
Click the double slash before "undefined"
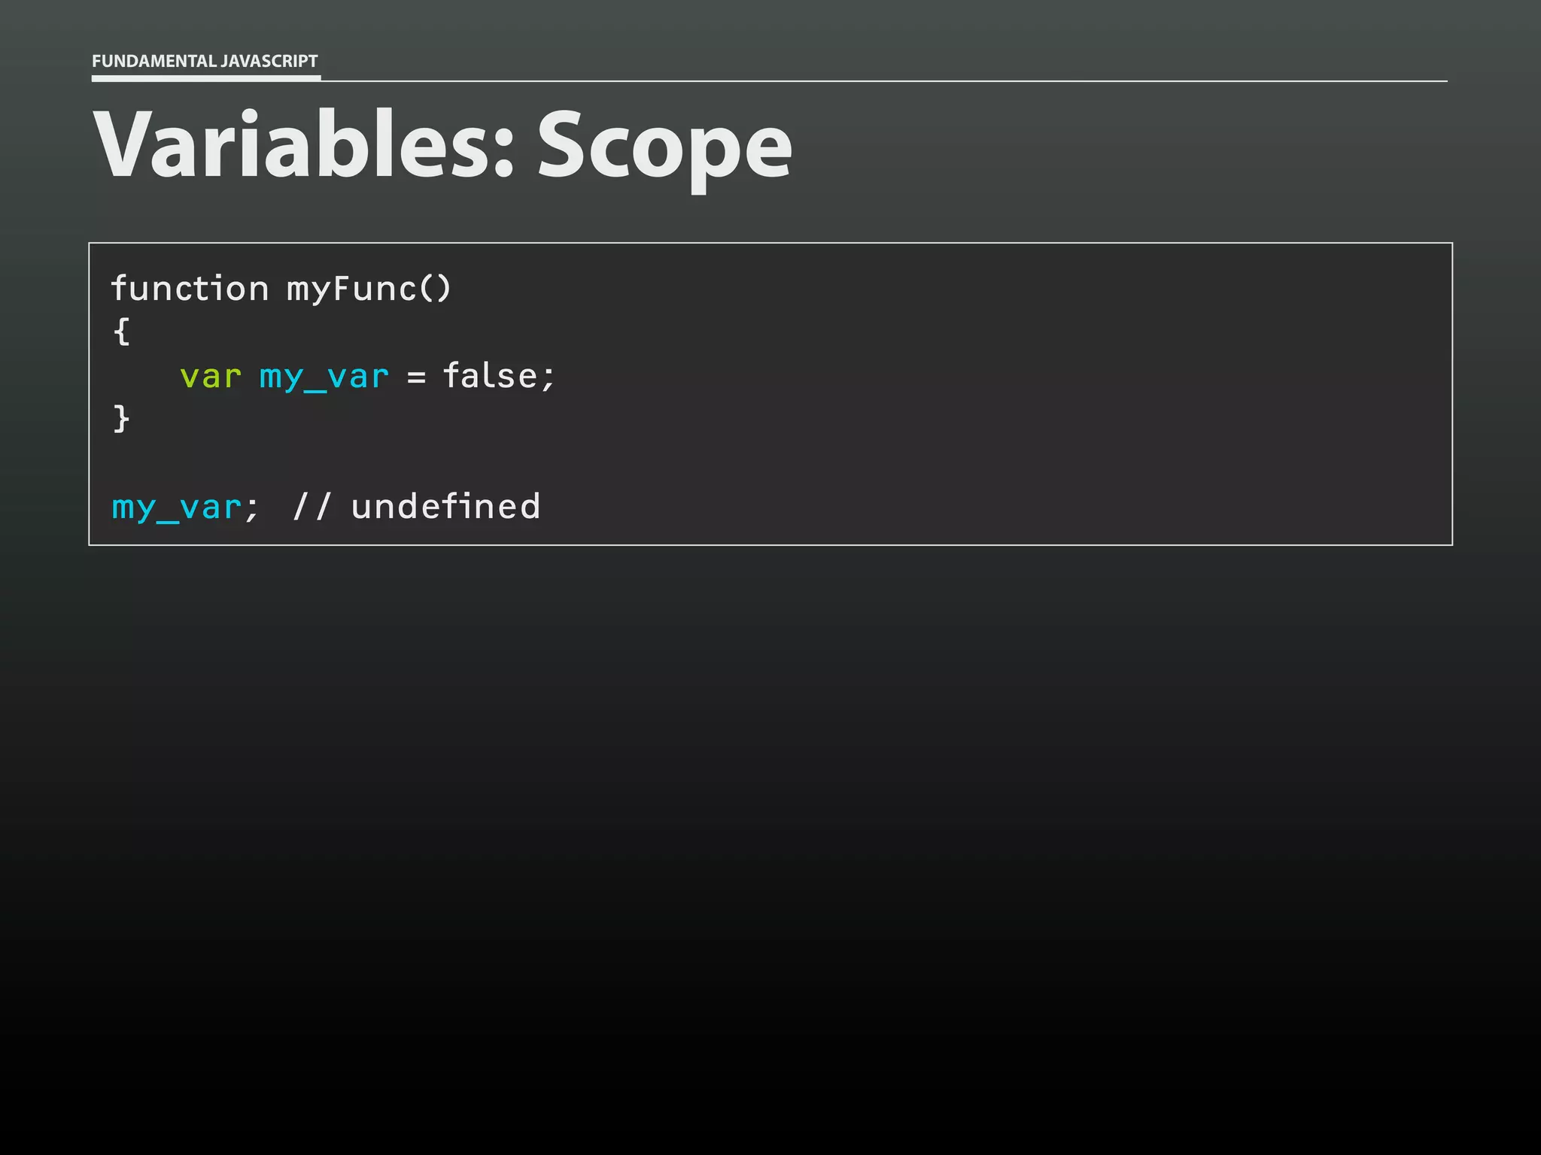pos(312,507)
